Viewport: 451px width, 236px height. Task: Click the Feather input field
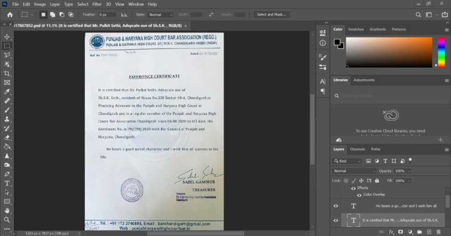coord(107,14)
